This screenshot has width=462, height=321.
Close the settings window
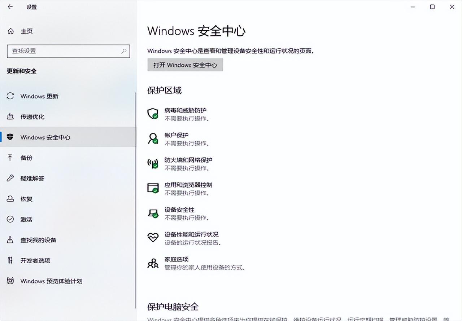[x=452, y=6]
